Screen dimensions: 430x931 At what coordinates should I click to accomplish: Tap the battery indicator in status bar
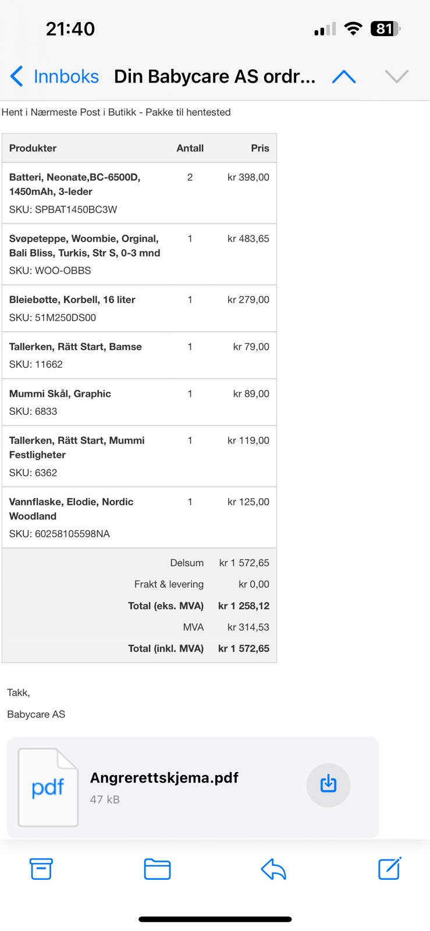[x=385, y=29]
